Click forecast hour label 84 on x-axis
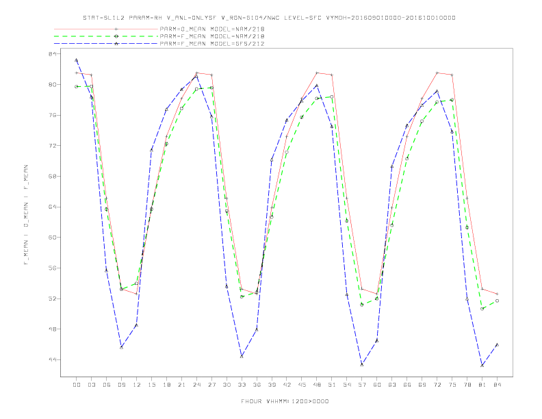 [x=498, y=385]
